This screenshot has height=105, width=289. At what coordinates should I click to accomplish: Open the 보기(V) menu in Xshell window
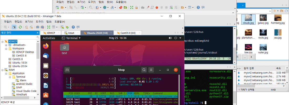pyautogui.click(x=81, y=2)
